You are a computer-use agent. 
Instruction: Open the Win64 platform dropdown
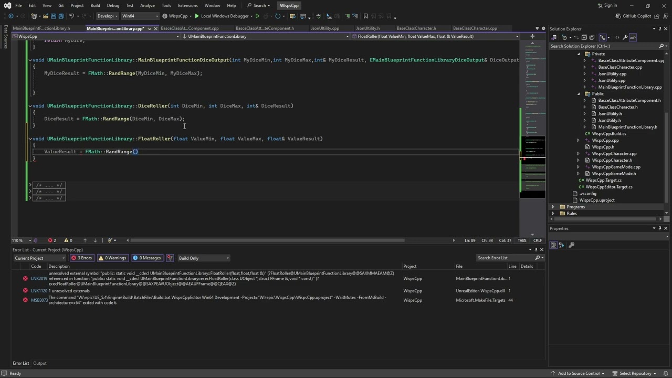(x=140, y=16)
